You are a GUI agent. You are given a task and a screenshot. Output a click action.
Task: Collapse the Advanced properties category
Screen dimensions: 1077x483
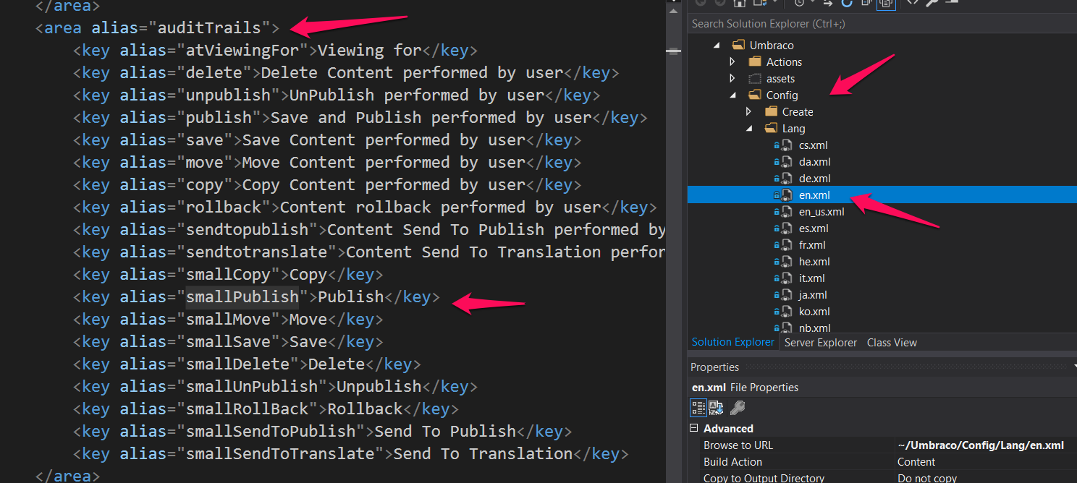[x=694, y=428]
